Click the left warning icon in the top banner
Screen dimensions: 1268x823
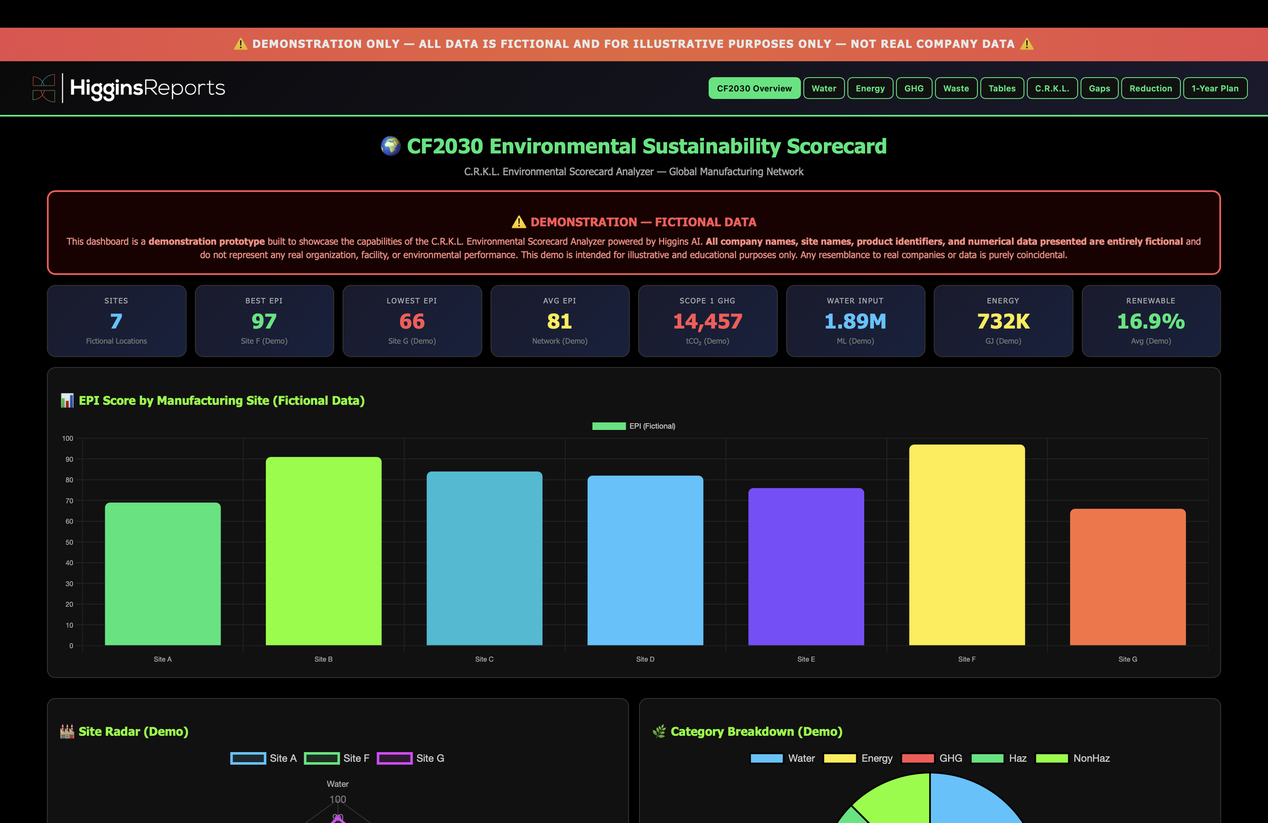pyautogui.click(x=240, y=44)
